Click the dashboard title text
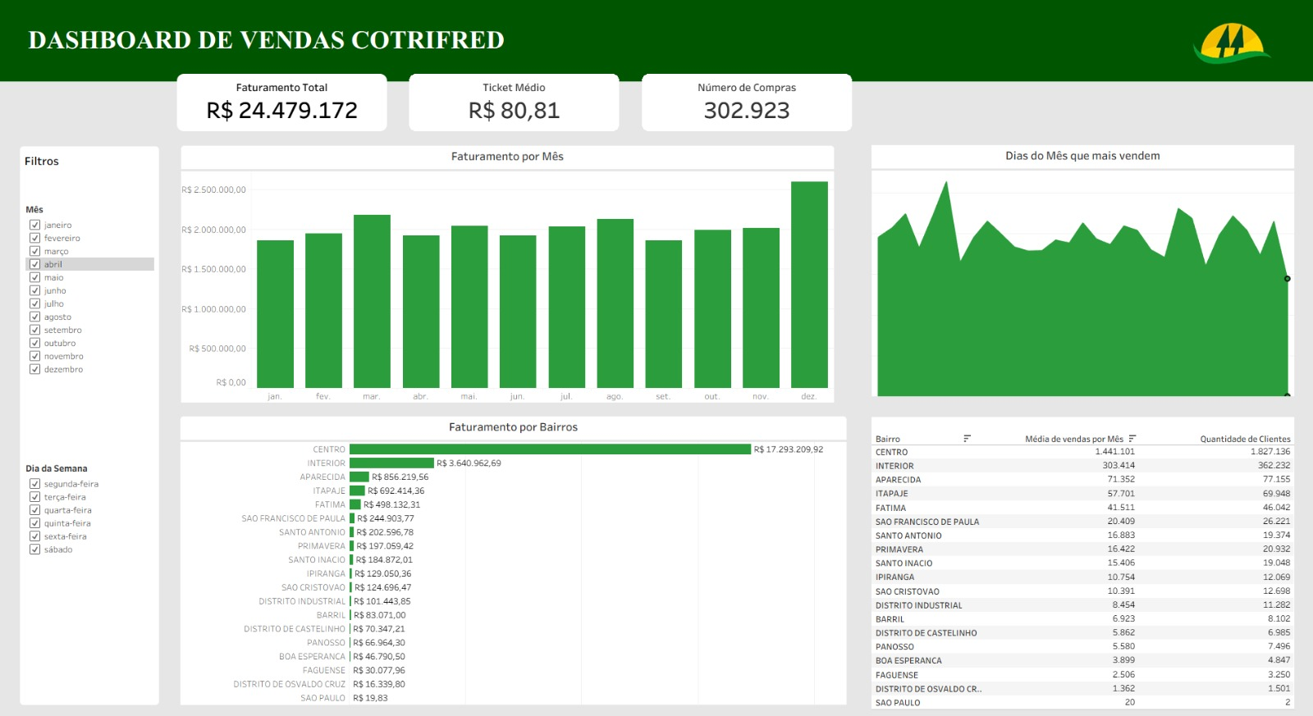 point(267,40)
